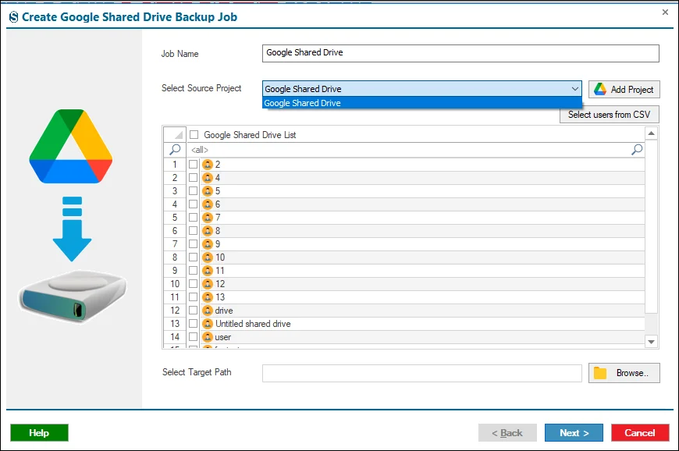The image size is (679, 451).
Task: Enable the checkbox for 'user' entry
Action: tap(193, 337)
